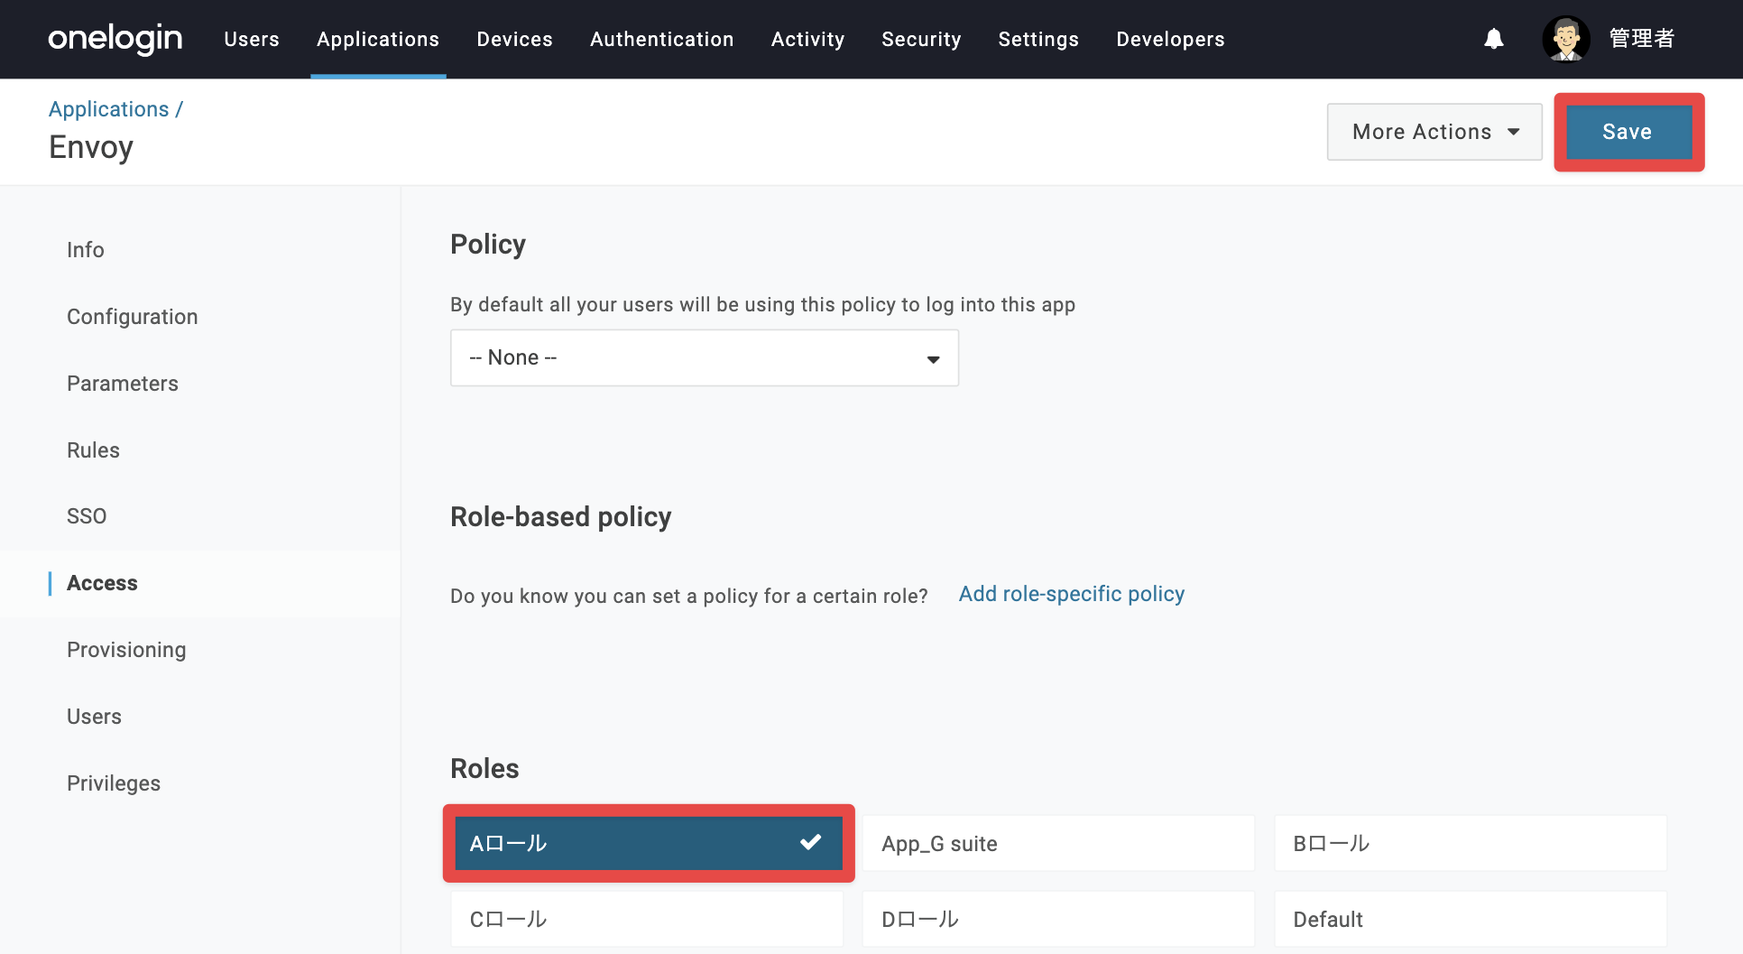Image resolution: width=1743 pixels, height=954 pixels.
Task: Open the 管理者 user menu
Action: click(1642, 39)
